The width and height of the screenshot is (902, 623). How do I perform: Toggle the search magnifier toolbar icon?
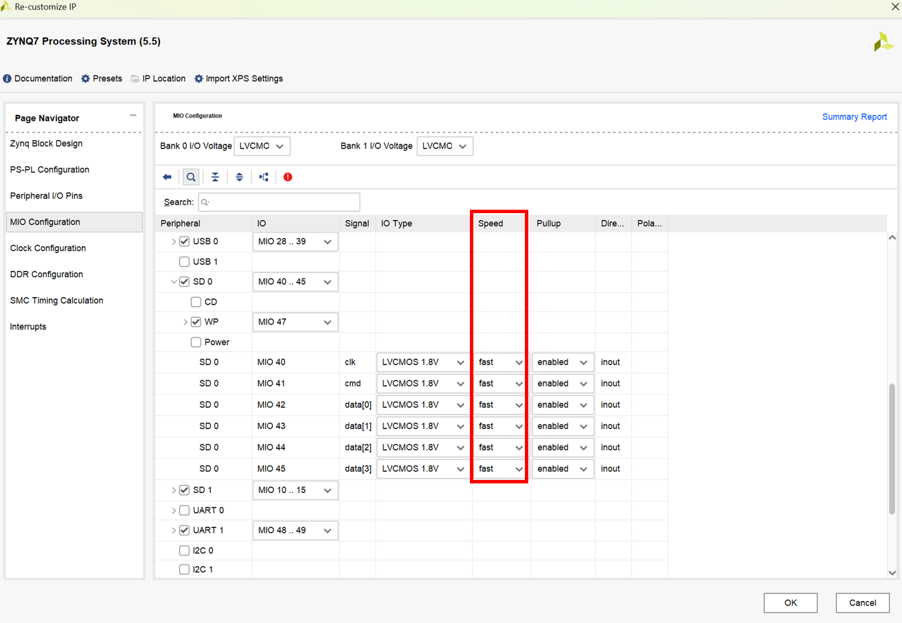tap(191, 177)
